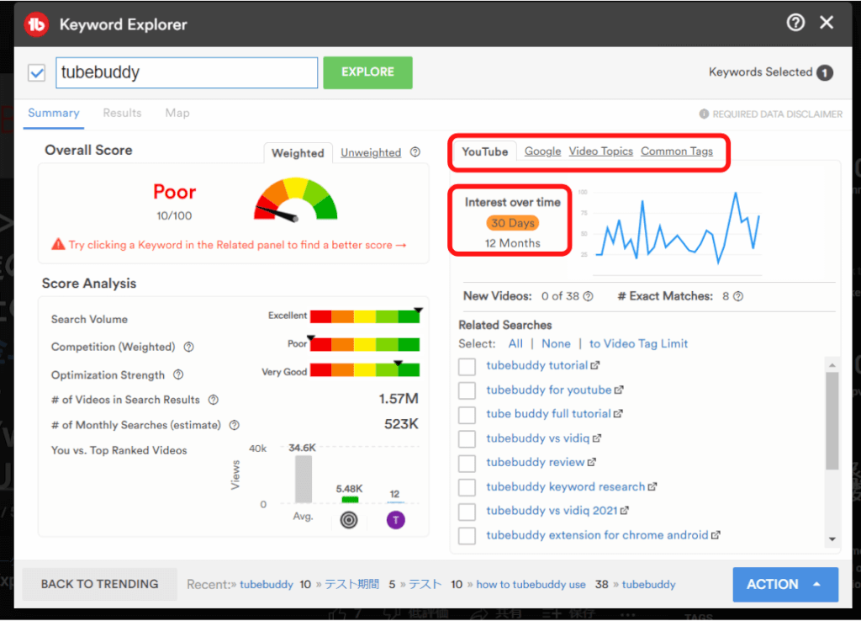Click help icon beside Exact Matches count
The height and width of the screenshot is (621, 861).
[738, 296]
